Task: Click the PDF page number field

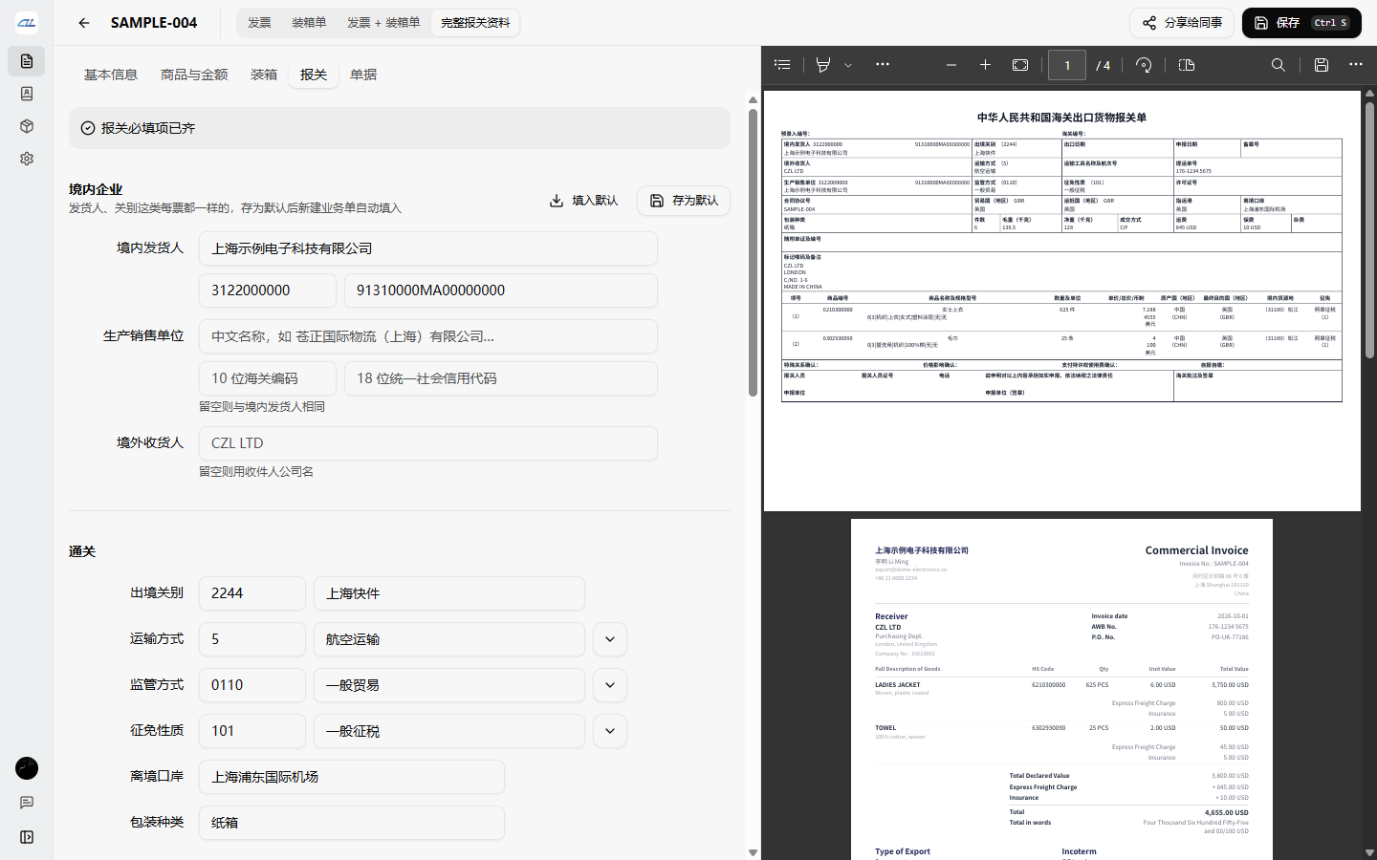Action: click(x=1067, y=65)
